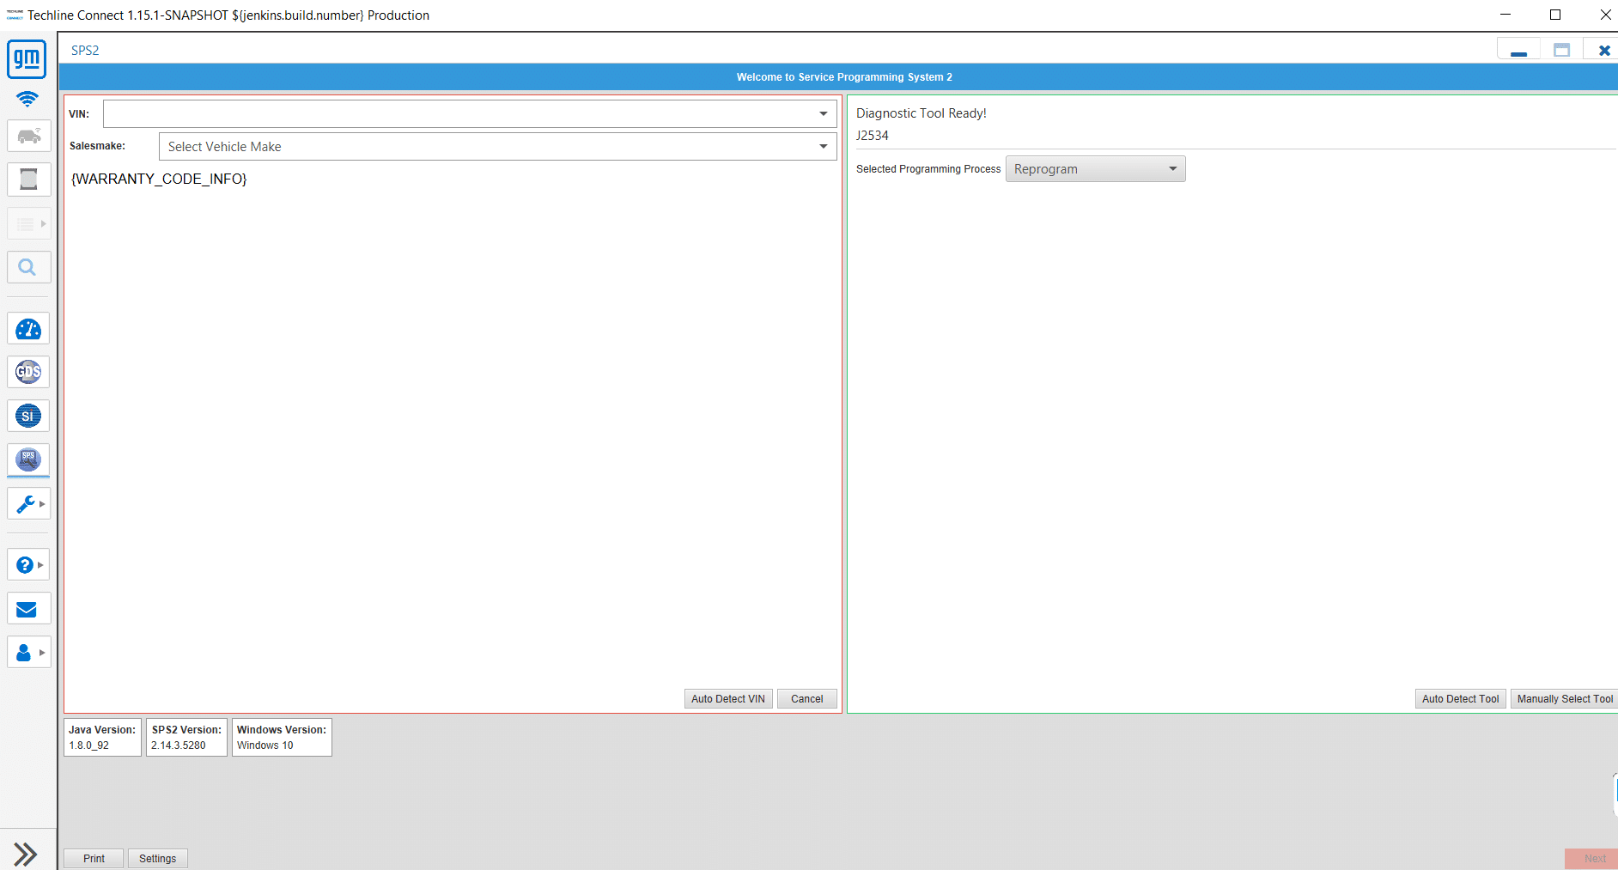Open the Reprogram process dropdown

[1095, 169]
